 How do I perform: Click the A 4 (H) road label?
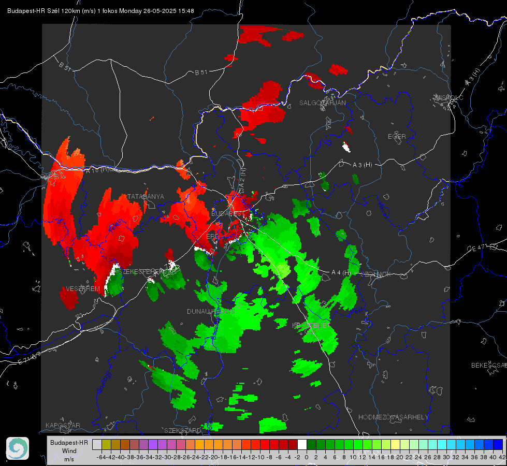click(x=341, y=273)
